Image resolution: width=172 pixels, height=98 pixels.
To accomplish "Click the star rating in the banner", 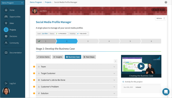I will tap(158, 10).
